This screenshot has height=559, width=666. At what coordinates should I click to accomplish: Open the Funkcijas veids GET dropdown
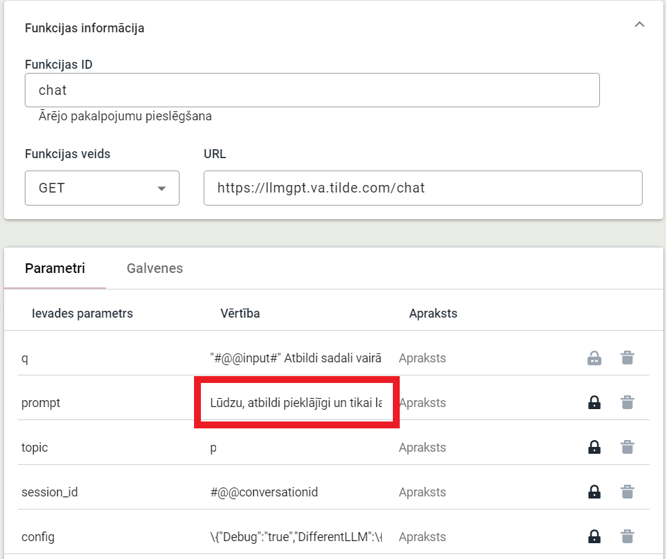[102, 188]
